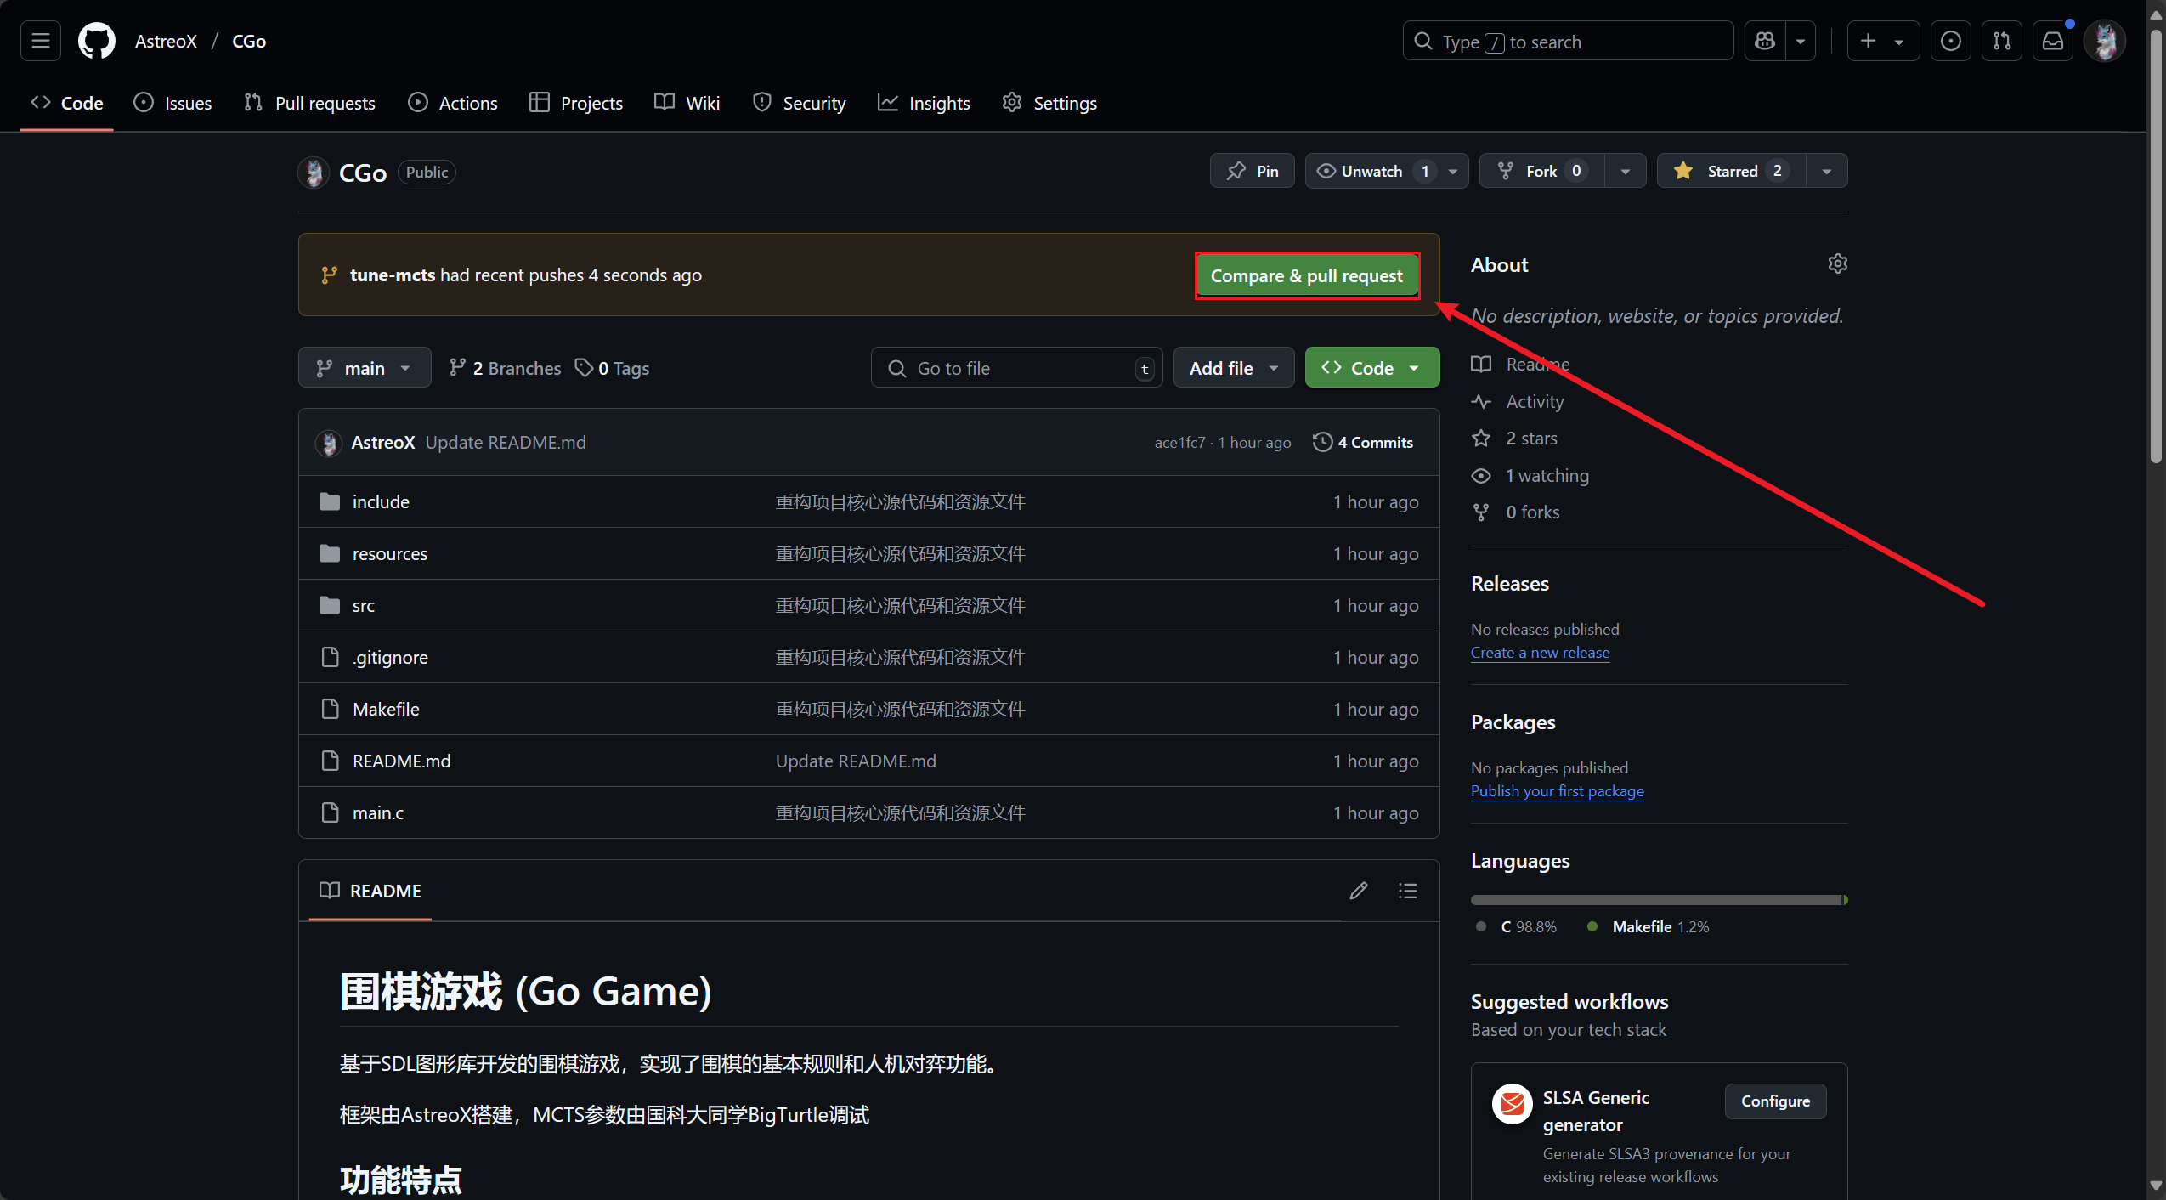This screenshot has height=1200, width=2166.
Task: Open the 0 Tags link
Action: click(x=613, y=368)
